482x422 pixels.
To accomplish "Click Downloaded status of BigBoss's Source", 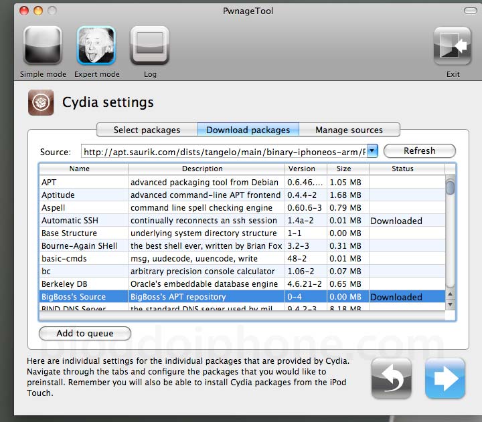I will click(x=396, y=297).
